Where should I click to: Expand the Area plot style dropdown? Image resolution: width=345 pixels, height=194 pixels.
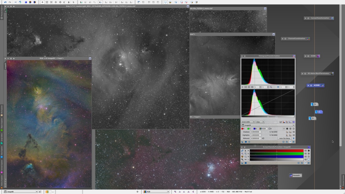(260, 122)
